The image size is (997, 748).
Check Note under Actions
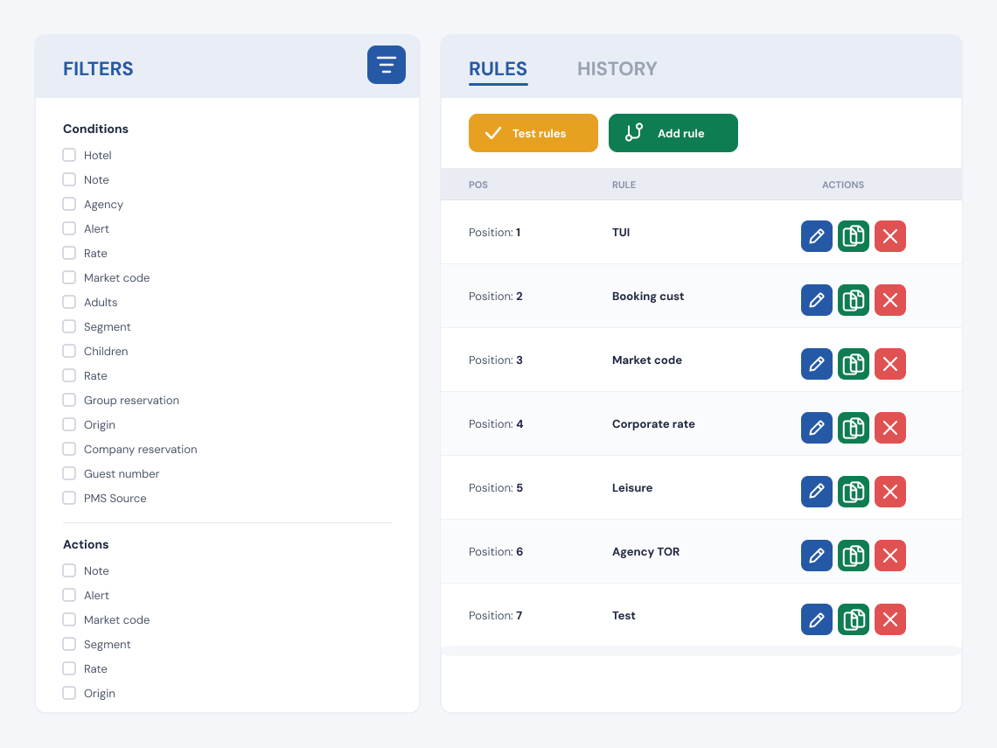tap(69, 571)
